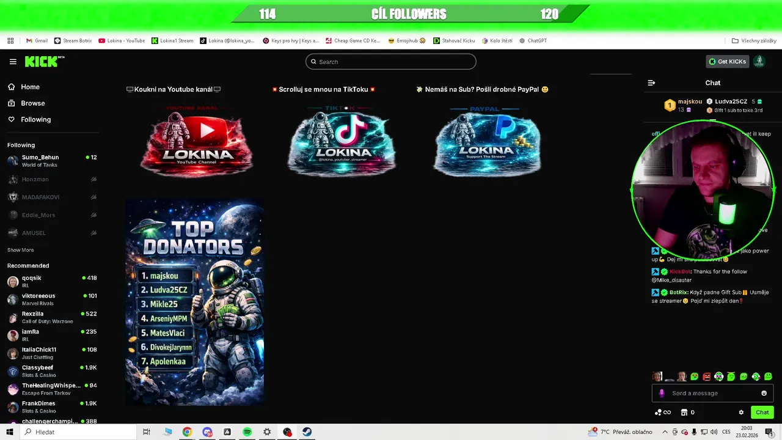Open Gmail bookmark
782x440 pixels.
(x=37, y=41)
